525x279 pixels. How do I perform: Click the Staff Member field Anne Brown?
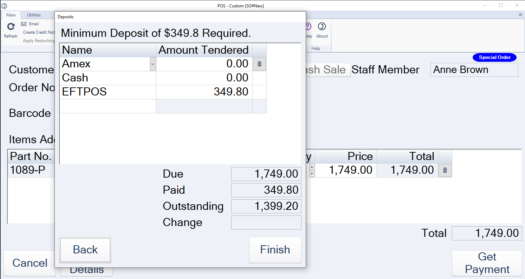474,70
